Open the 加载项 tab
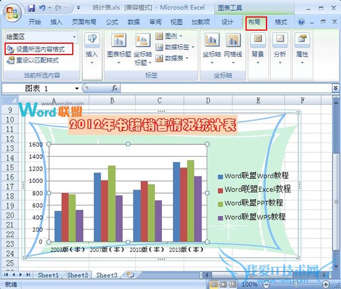The image size is (341, 289). click(x=201, y=22)
